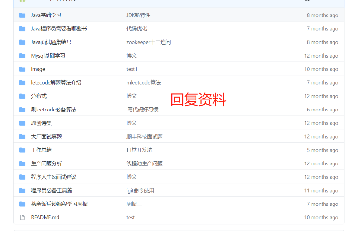Open commit message '写代码好习惯
The width and height of the screenshot is (349, 231).
143,110
